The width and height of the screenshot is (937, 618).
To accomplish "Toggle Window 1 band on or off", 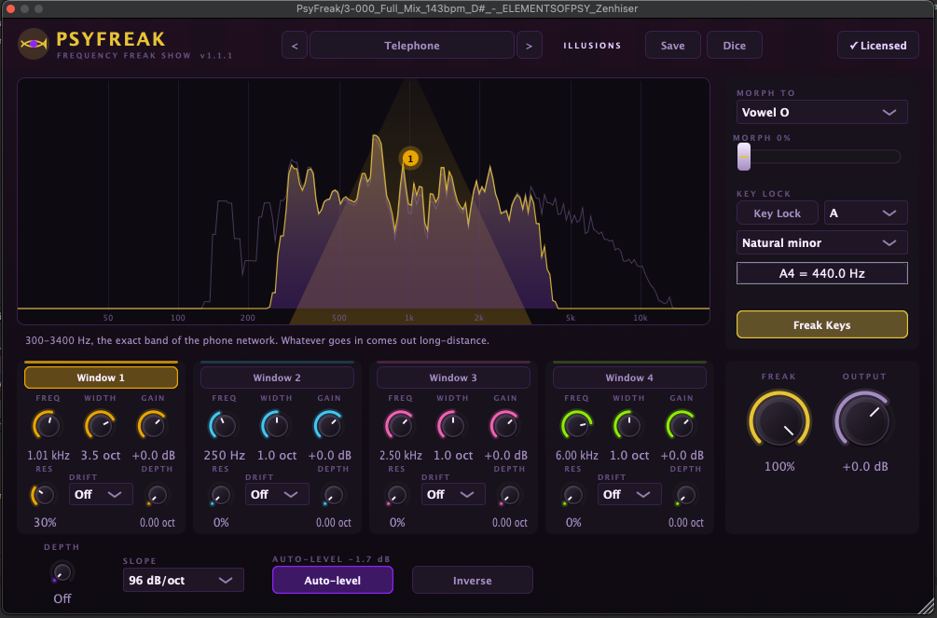I will [x=101, y=378].
